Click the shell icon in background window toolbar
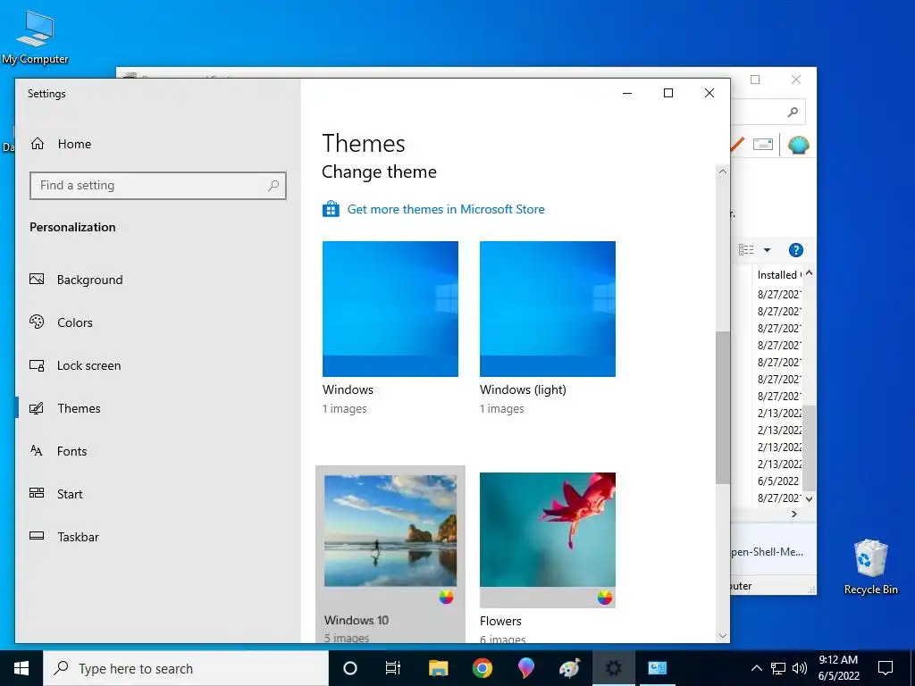The width and height of the screenshot is (915, 686). (798, 144)
